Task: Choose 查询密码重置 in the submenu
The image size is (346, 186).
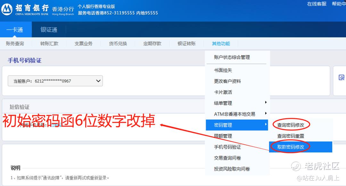Action: (291, 136)
